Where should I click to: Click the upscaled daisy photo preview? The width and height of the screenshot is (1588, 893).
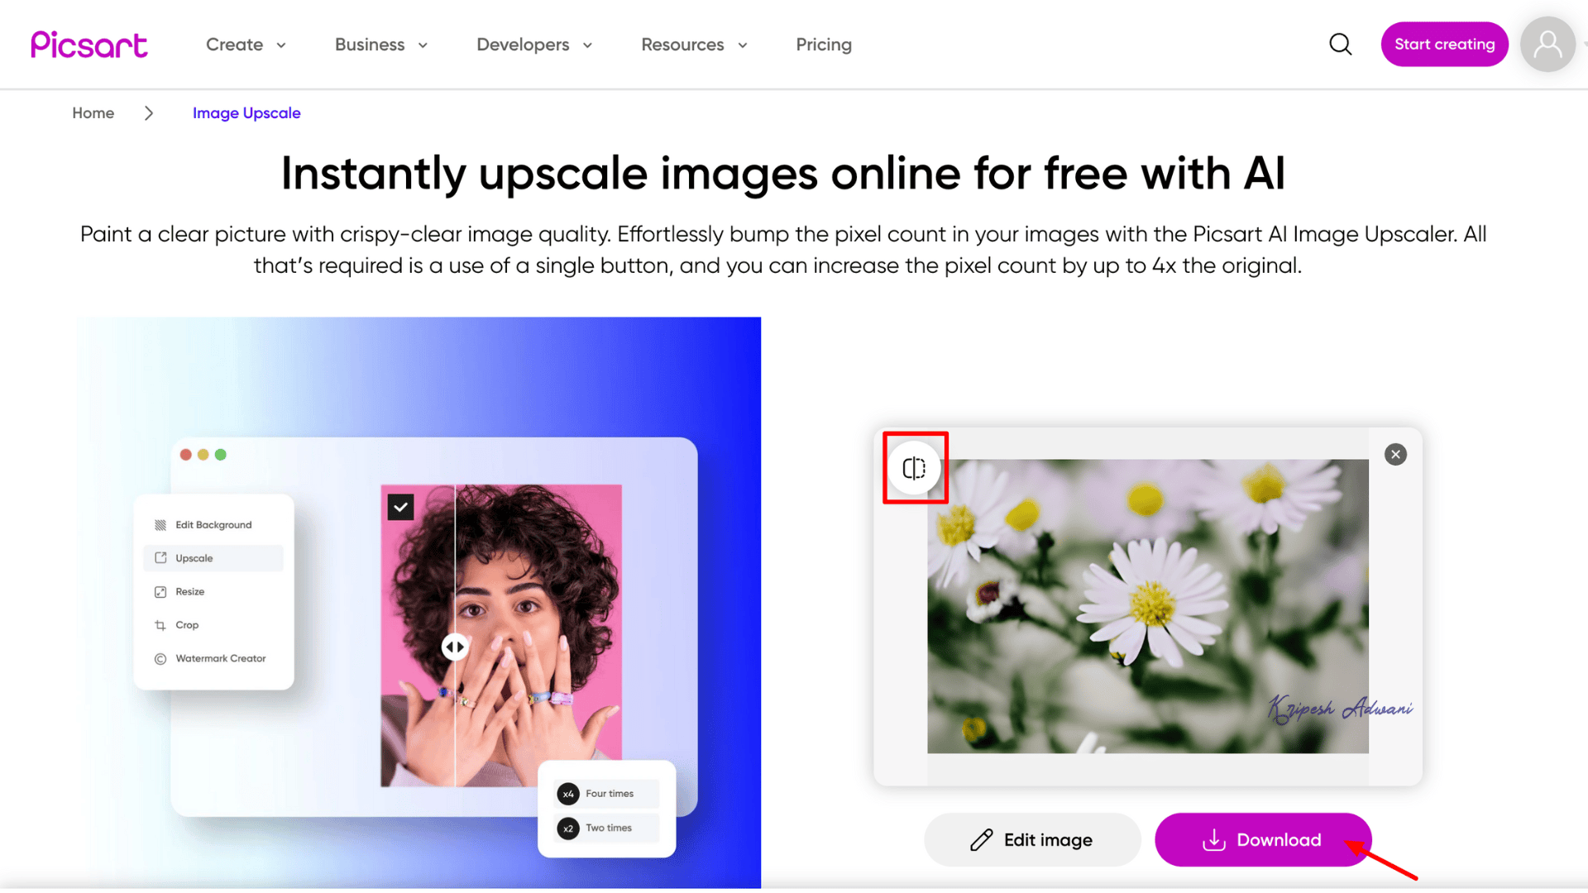(1148, 606)
